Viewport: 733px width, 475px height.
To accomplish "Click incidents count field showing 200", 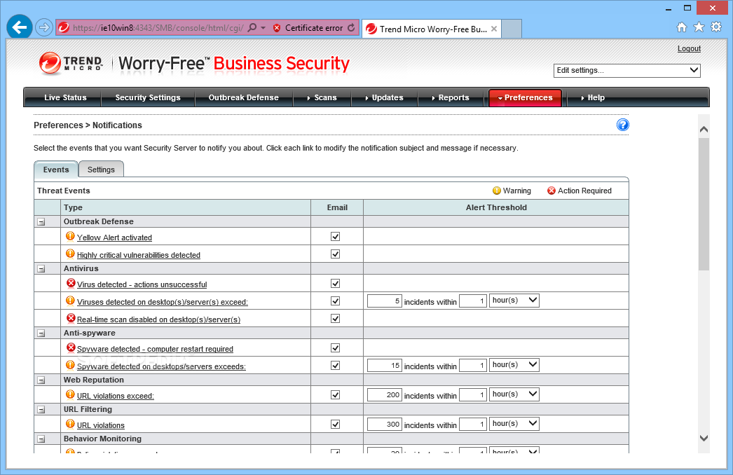I will coord(384,395).
